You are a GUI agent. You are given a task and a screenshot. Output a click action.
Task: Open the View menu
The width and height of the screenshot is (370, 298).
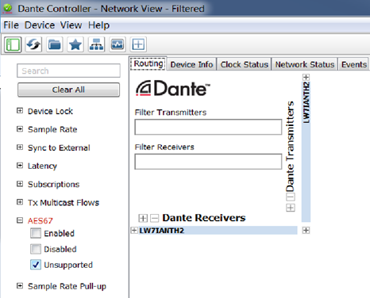(71, 25)
